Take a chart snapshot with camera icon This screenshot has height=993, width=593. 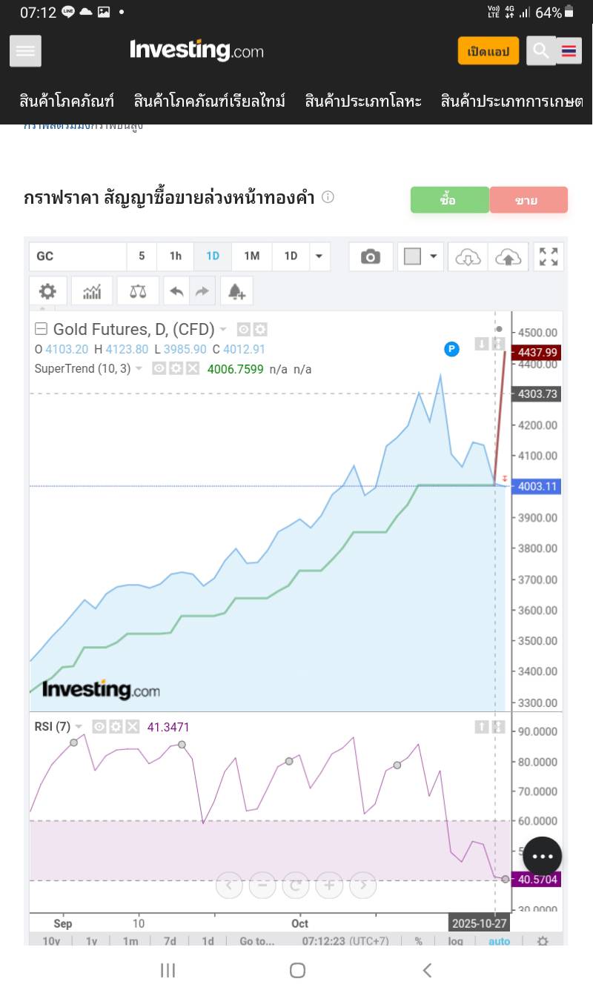tap(370, 256)
